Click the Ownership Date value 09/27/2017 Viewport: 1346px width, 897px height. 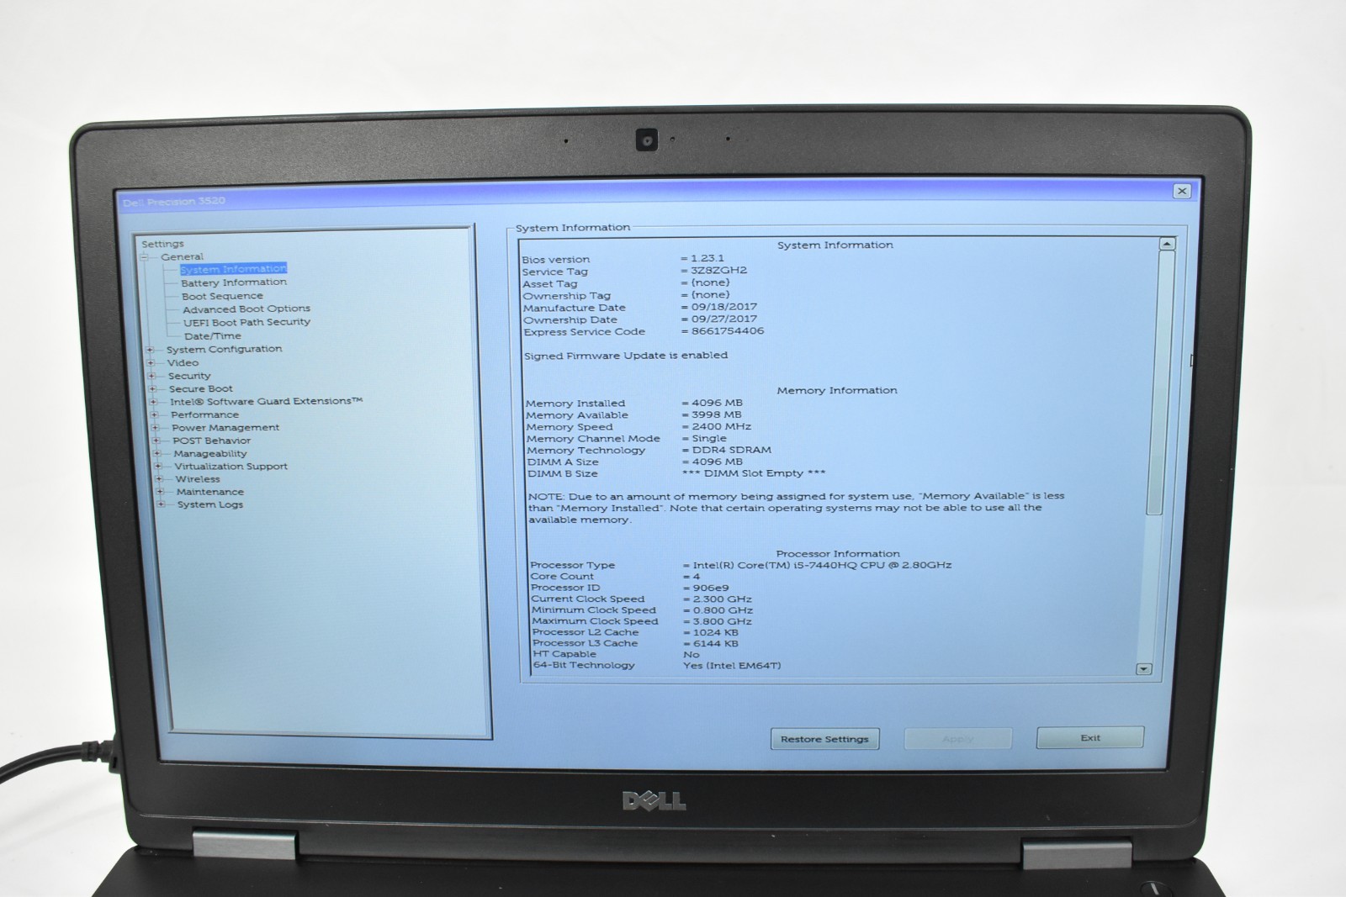723,319
